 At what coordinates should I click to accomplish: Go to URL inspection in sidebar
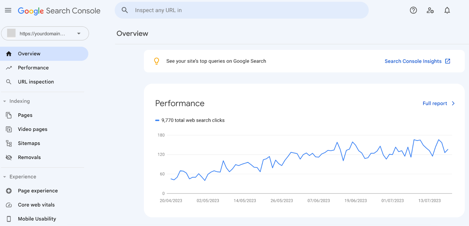[36, 82]
